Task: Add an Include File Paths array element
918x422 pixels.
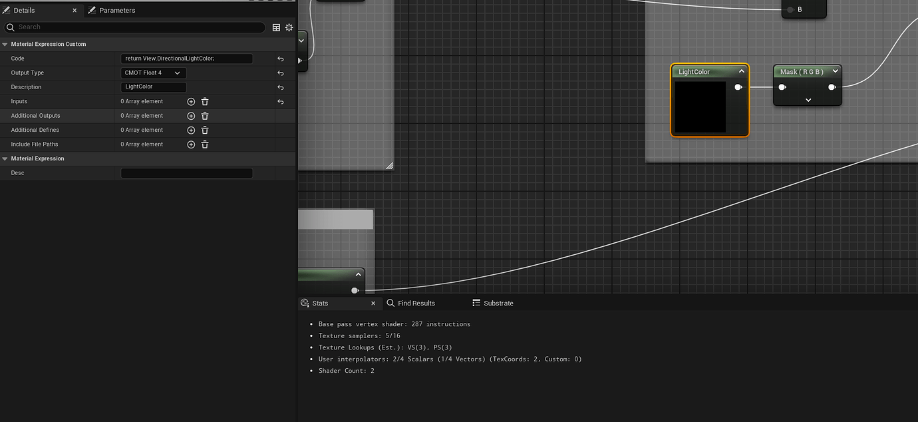Action: coord(191,144)
